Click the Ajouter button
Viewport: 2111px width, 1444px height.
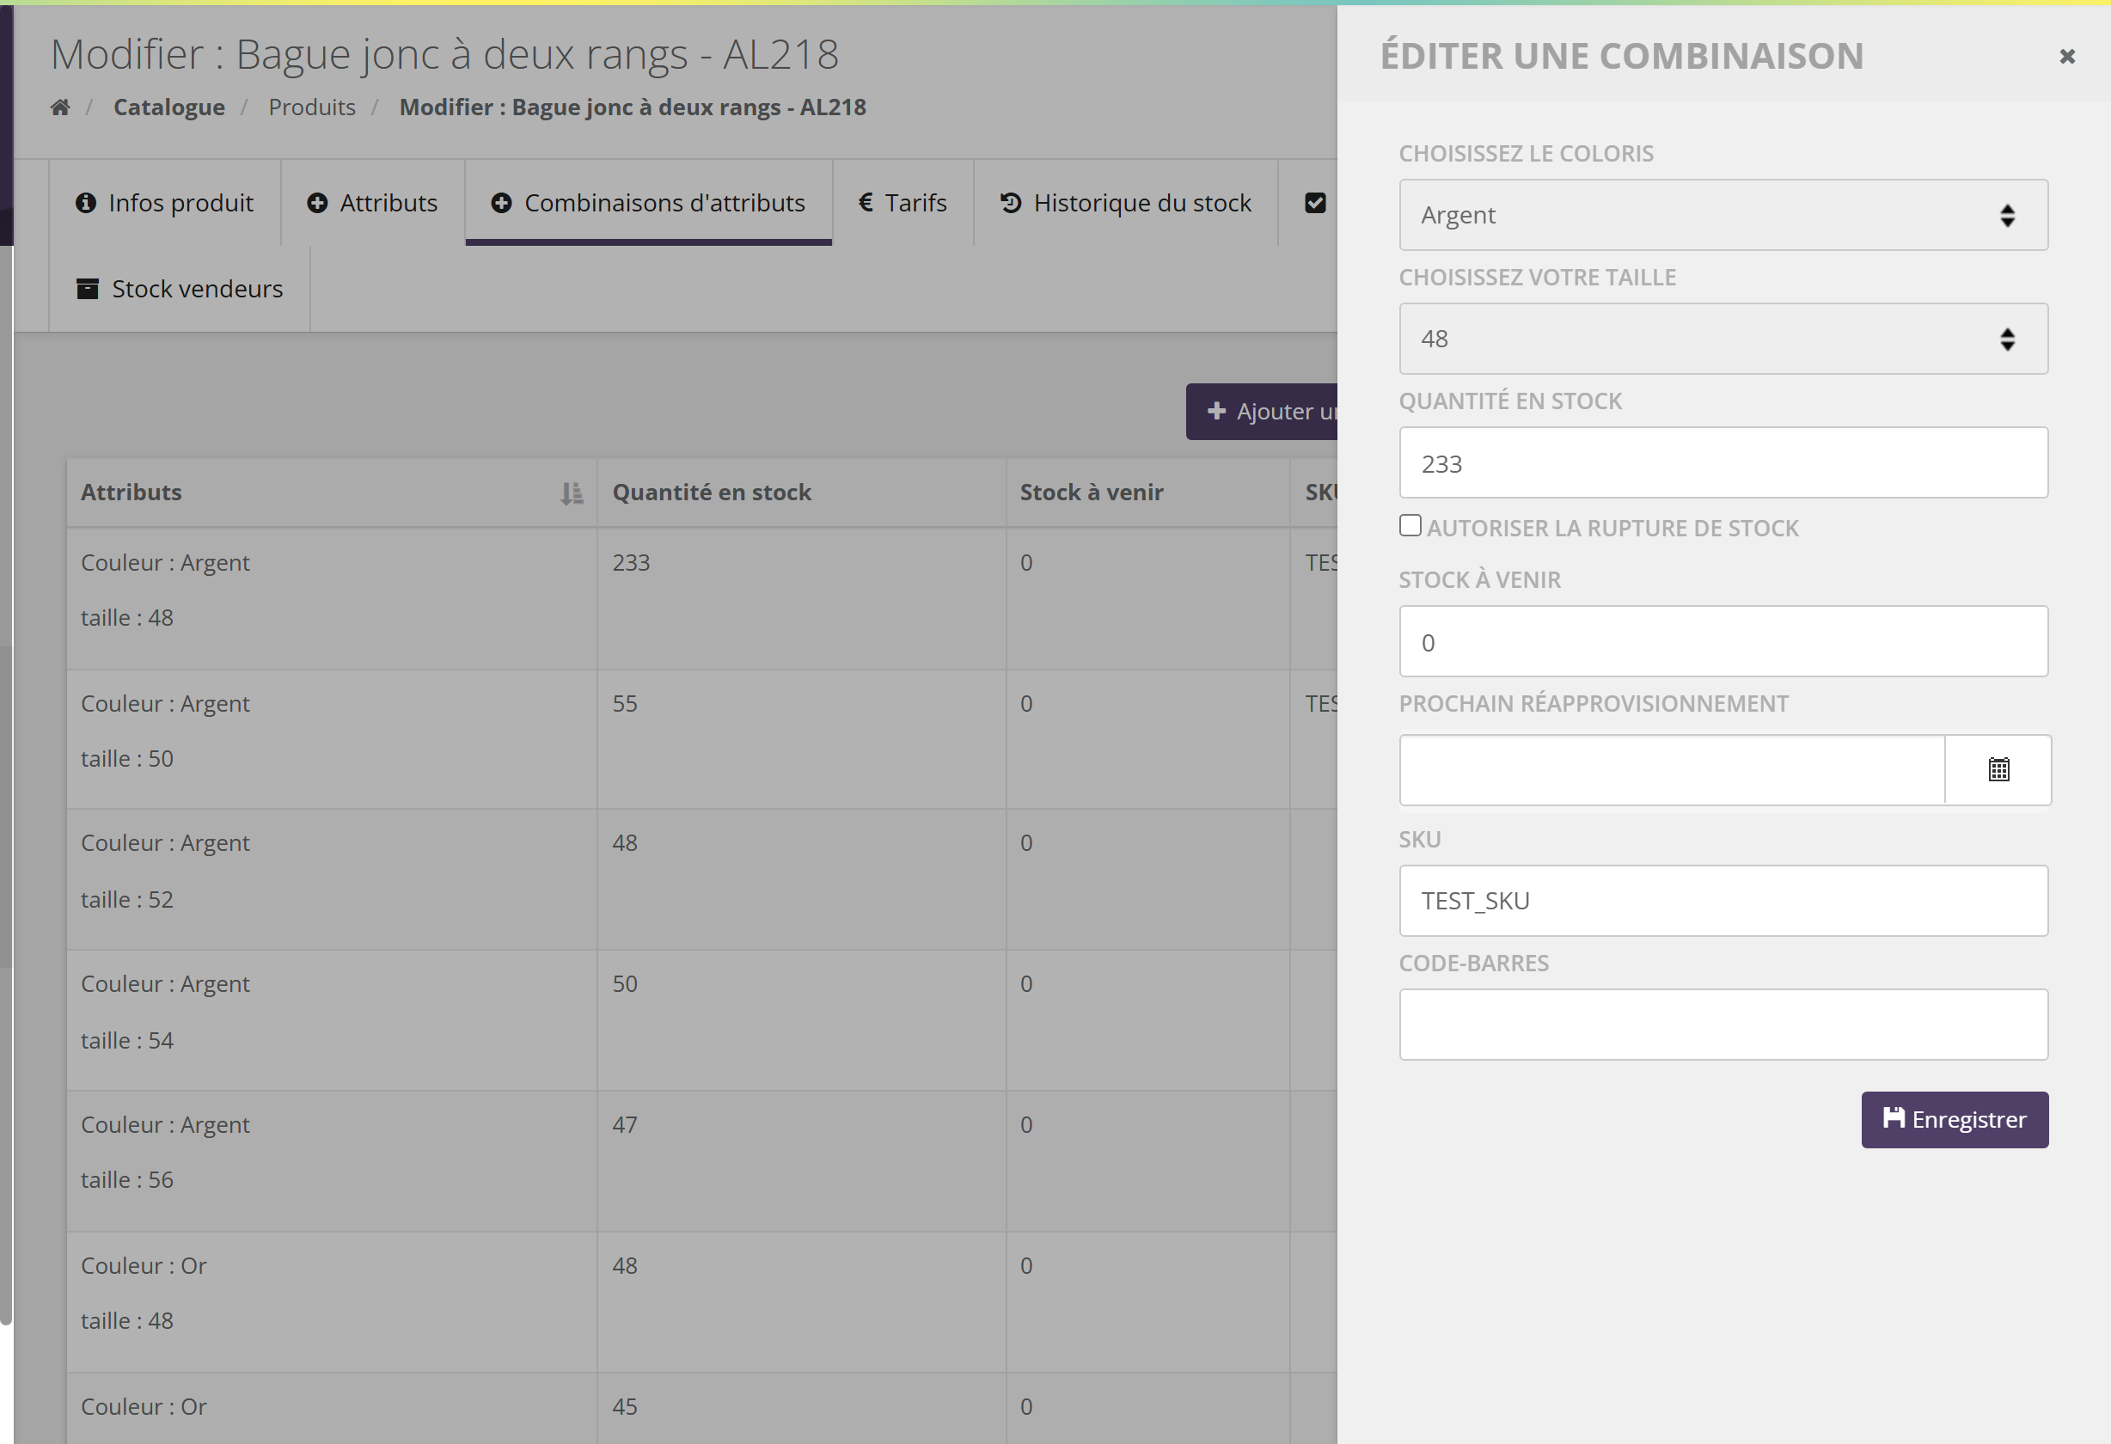pos(1262,413)
